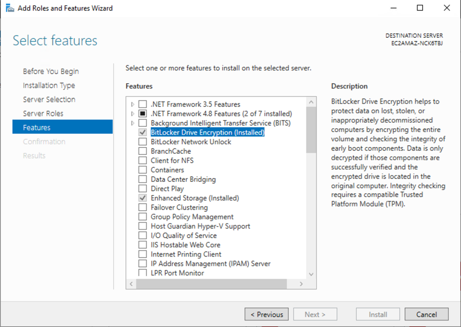
Task: Click the left arrow of the horizontal scrollbar
Action: pyautogui.click(x=131, y=283)
